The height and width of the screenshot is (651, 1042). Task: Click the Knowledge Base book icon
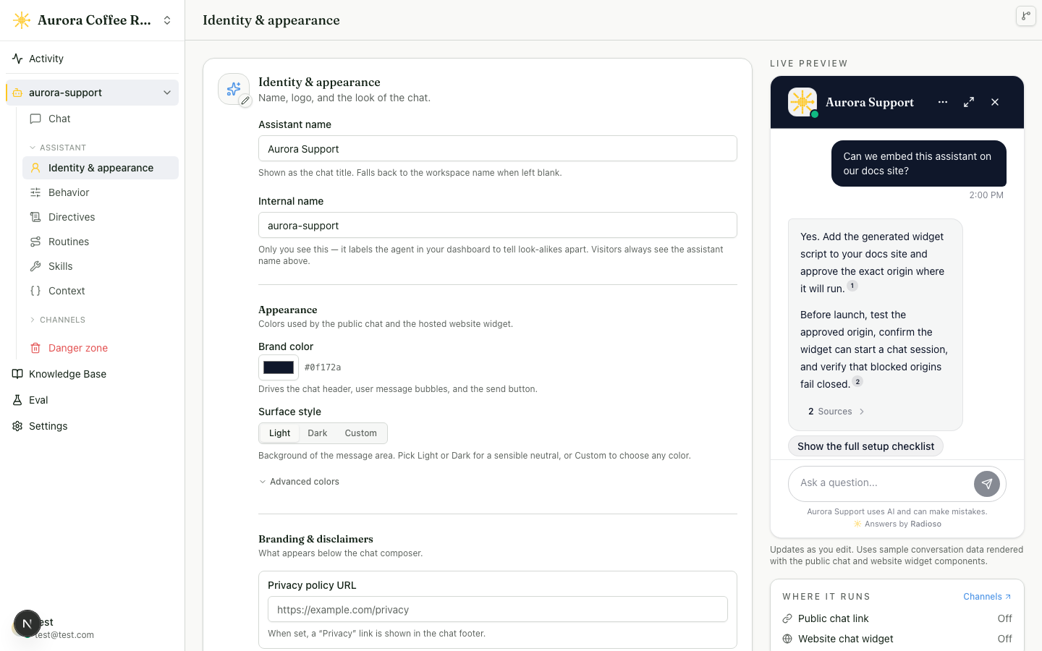point(17,374)
